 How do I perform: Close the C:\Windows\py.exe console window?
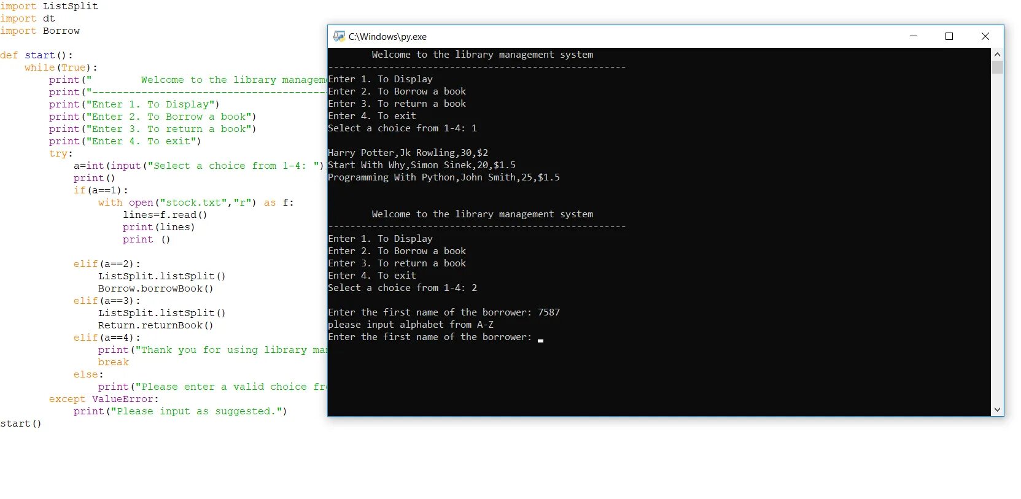coord(985,36)
